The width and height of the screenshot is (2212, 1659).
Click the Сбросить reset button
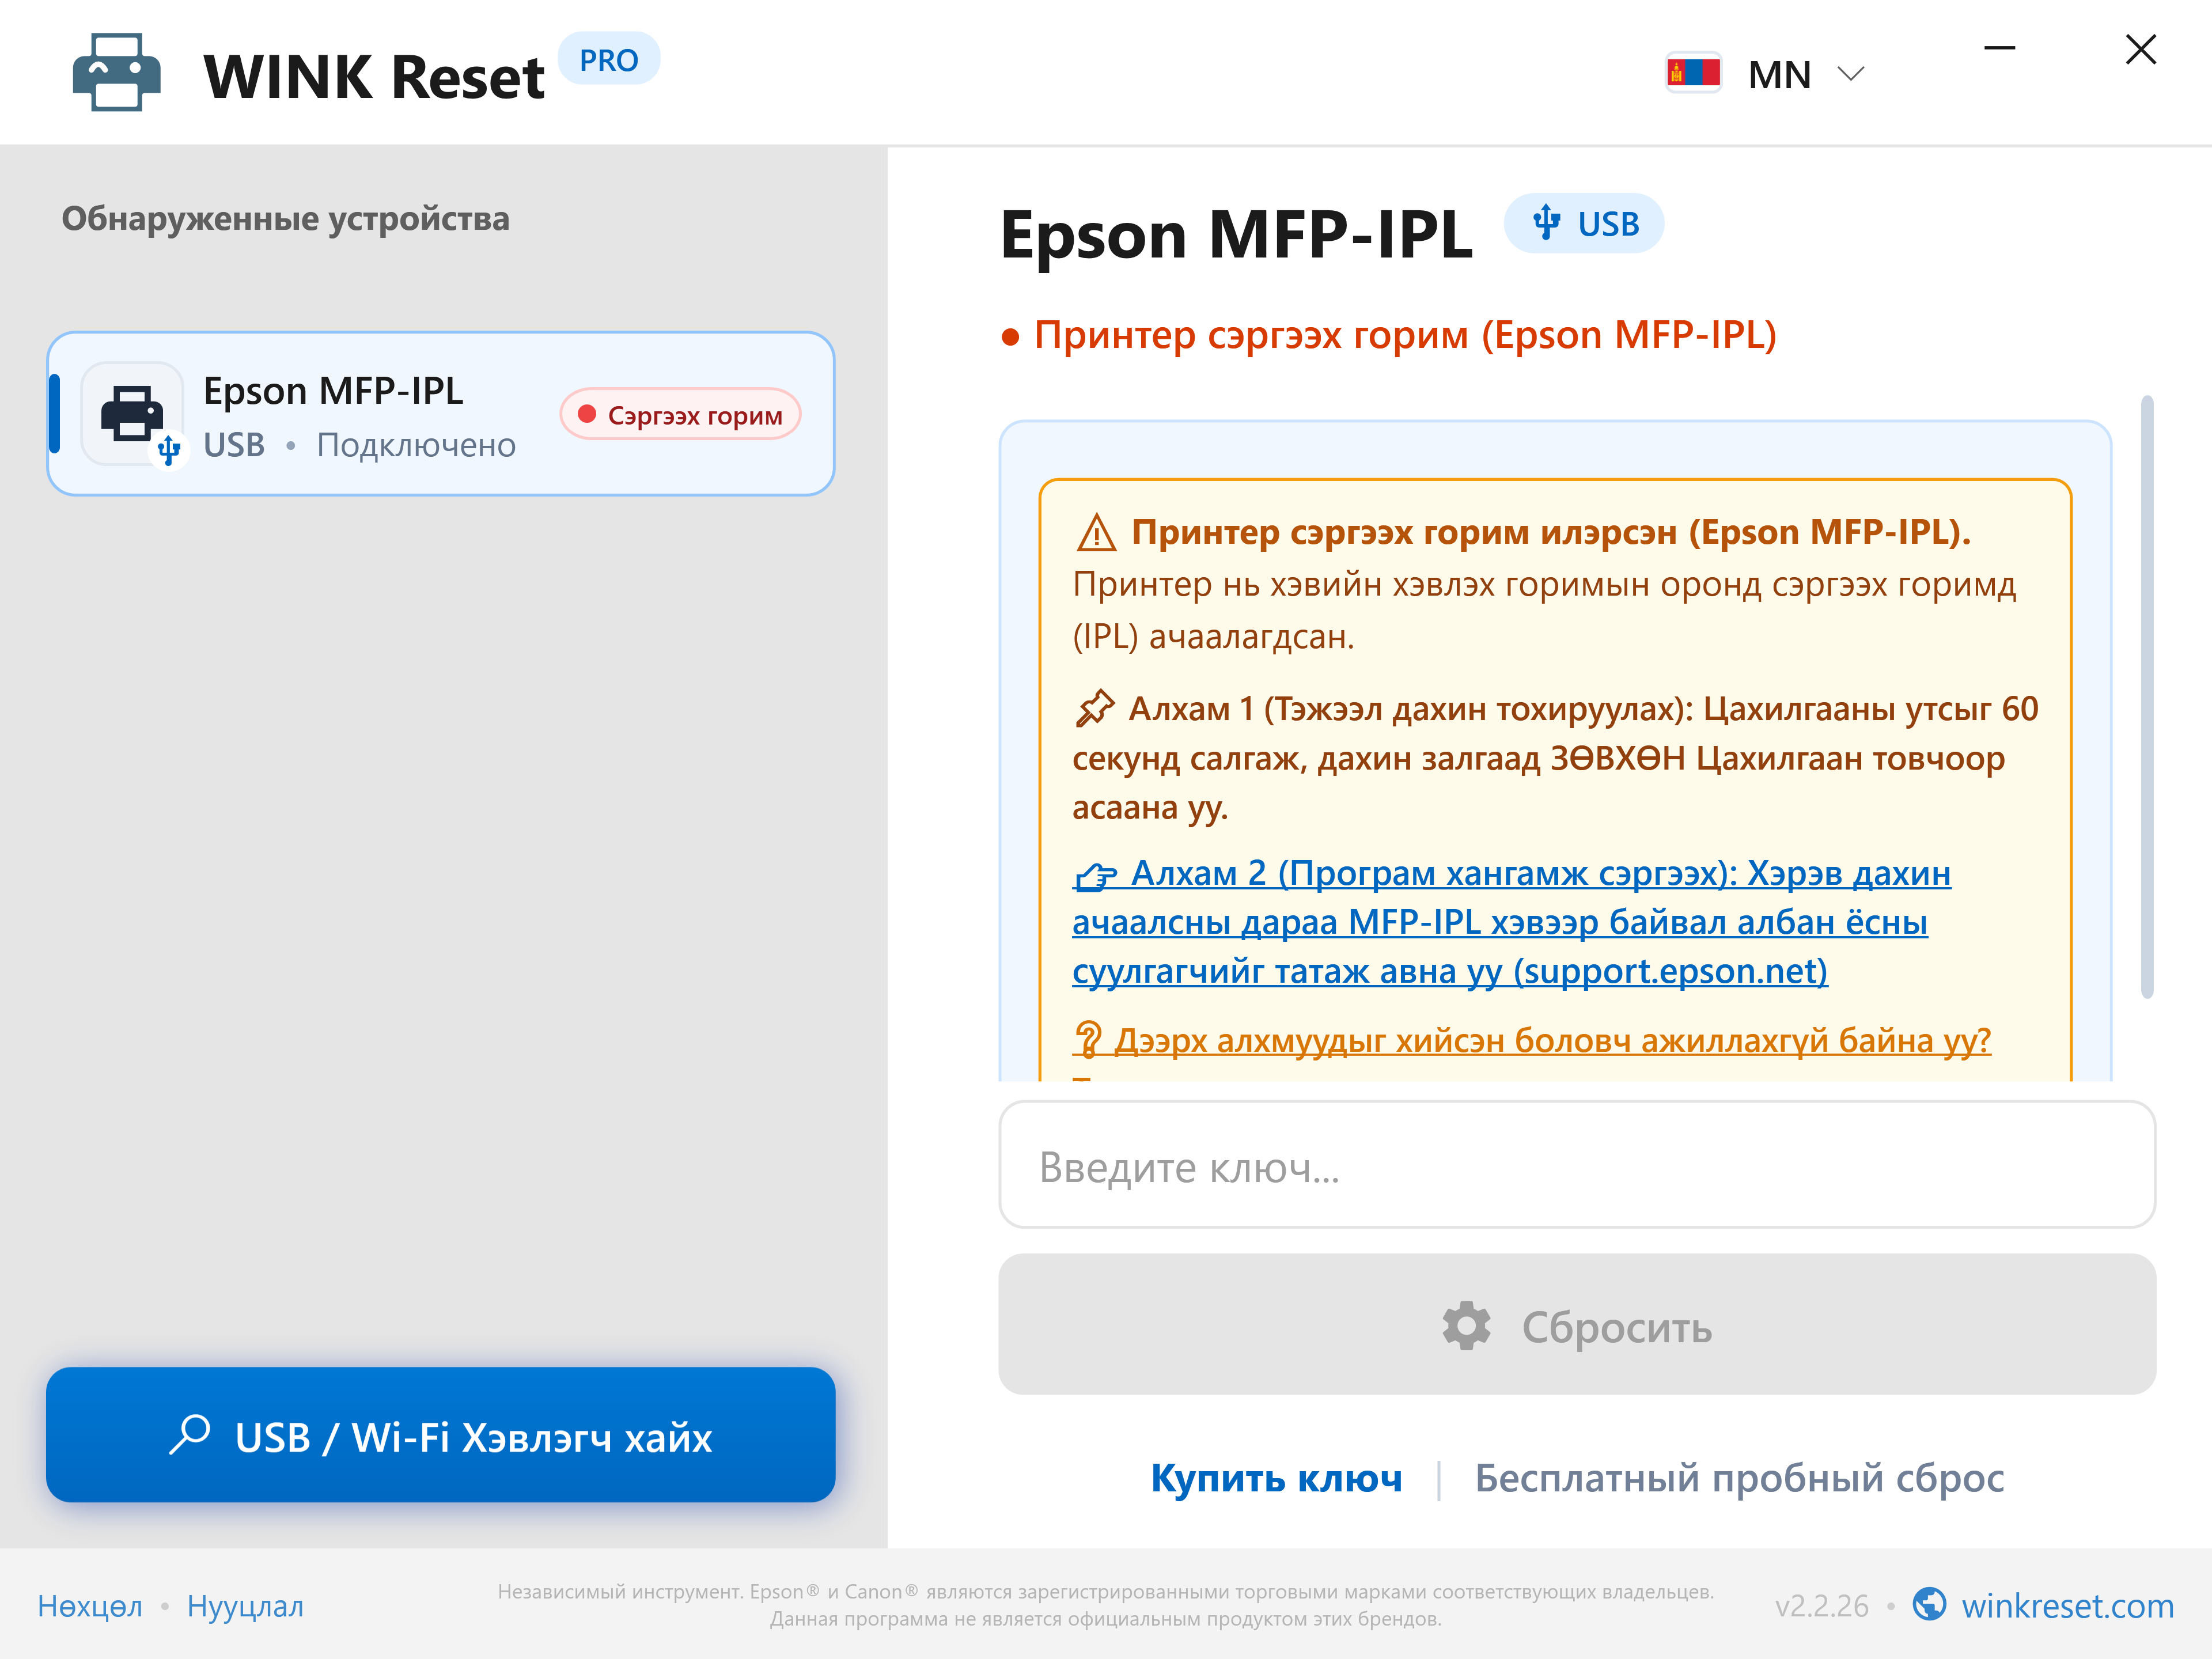[1577, 1325]
